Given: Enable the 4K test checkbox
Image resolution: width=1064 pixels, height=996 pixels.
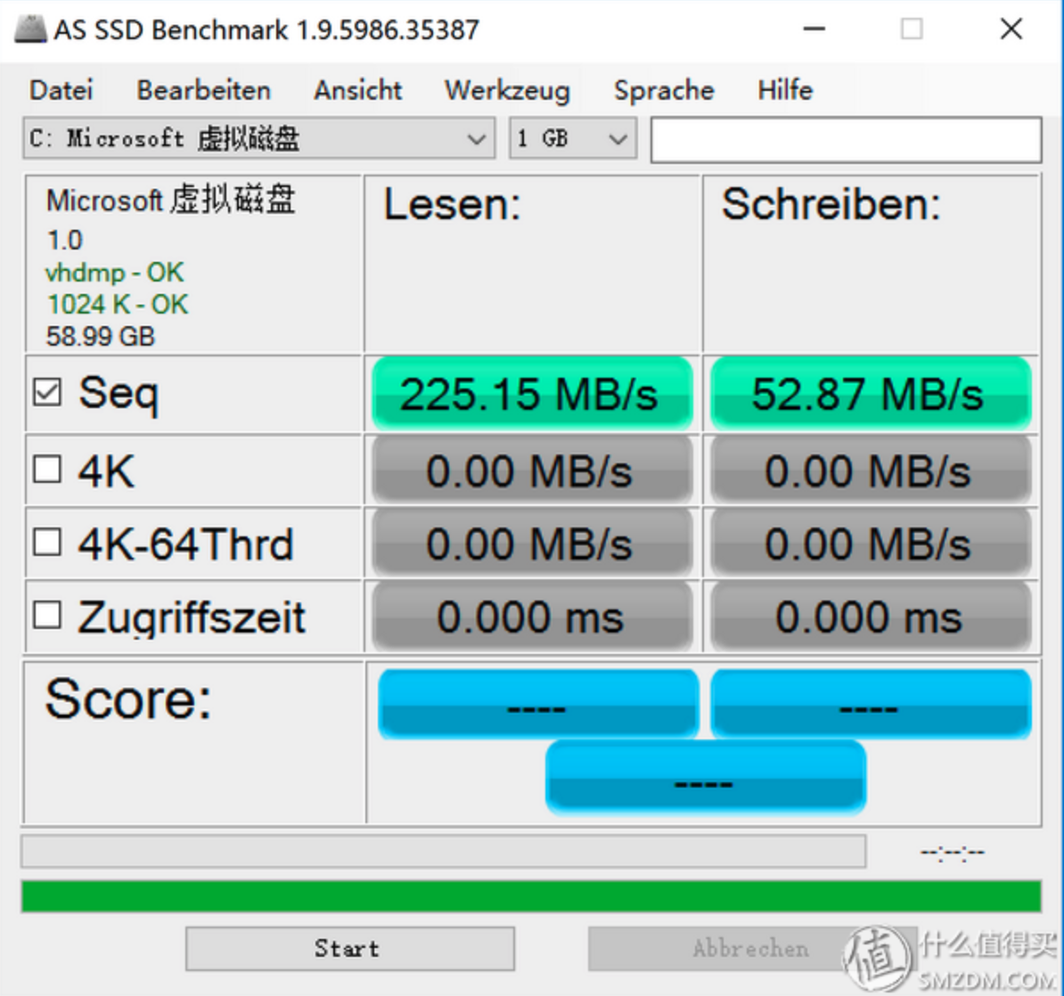Looking at the screenshot, I should (47, 469).
